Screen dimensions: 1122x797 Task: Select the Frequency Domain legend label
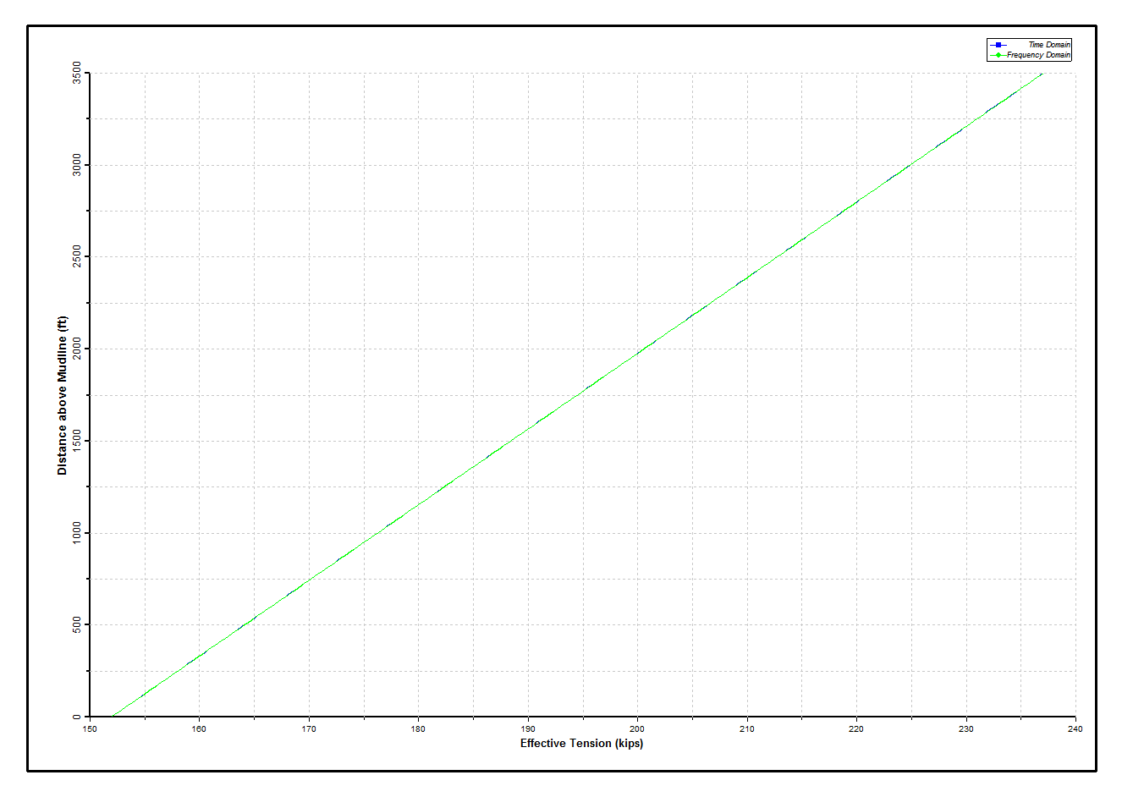click(x=1038, y=55)
